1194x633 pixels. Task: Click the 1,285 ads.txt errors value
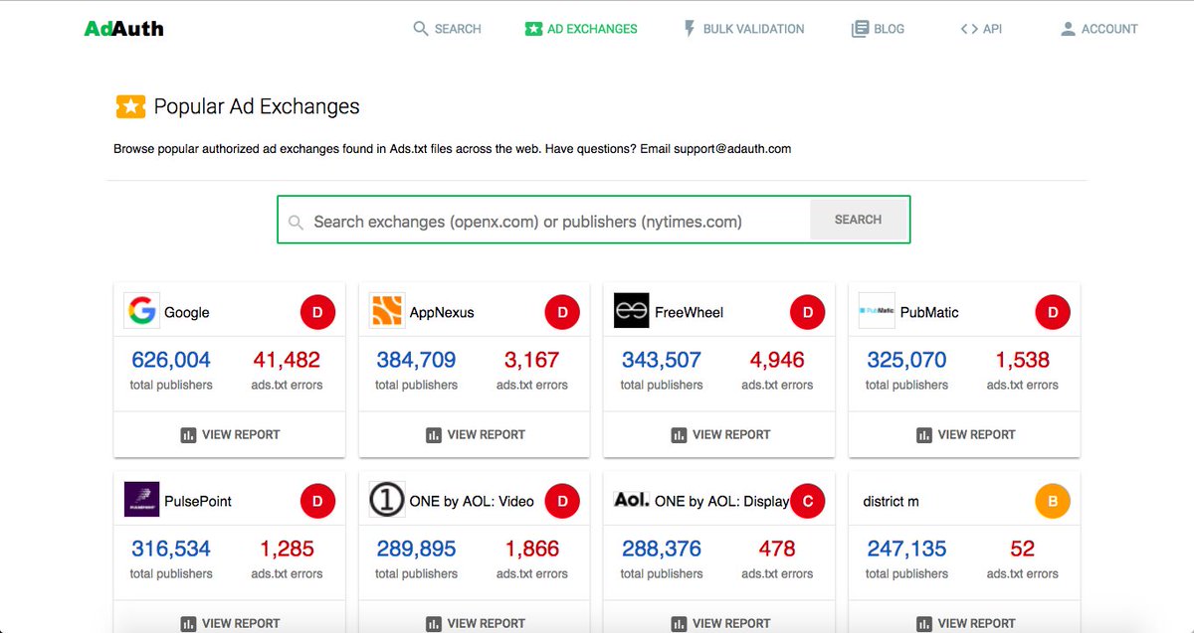click(x=287, y=549)
